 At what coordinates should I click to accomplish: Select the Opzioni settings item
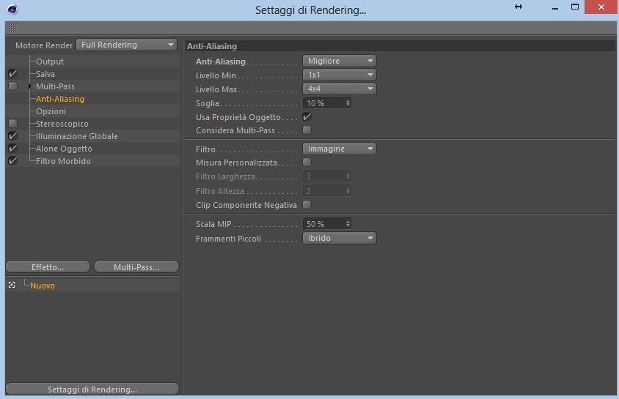click(x=51, y=111)
